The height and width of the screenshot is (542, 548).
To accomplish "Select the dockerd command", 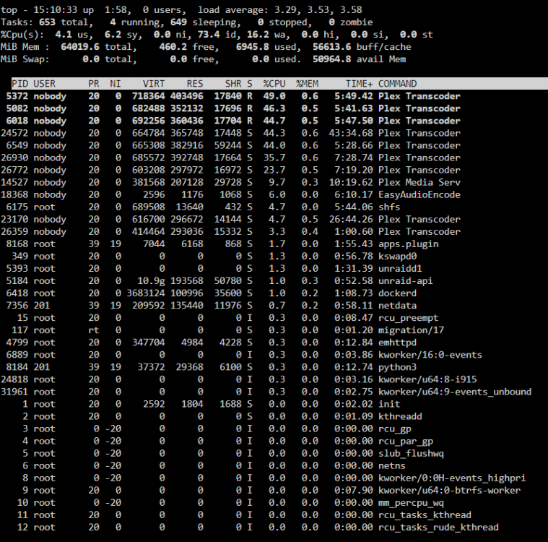I will [397, 293].
